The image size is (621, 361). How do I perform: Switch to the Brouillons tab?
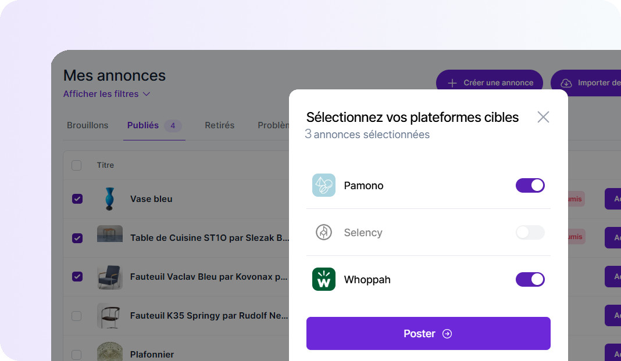[x=87, y=125]
